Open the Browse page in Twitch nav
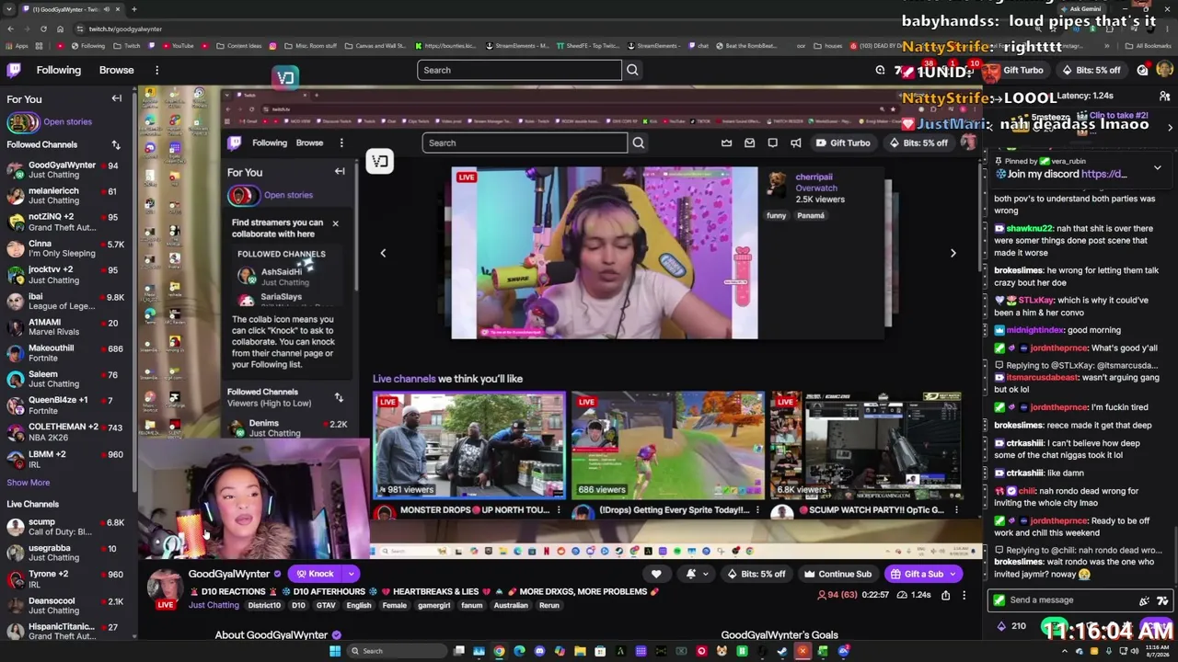 click(x=116, y=70)
